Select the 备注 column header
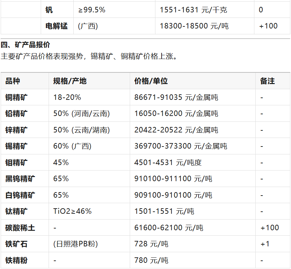This screenshot has height=269, width=291. tap(267, 81)
